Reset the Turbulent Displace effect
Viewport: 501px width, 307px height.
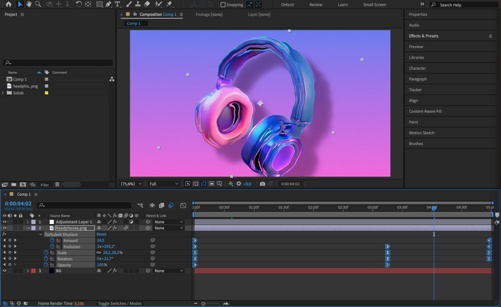pyautogui.click(x=101, y=234)
